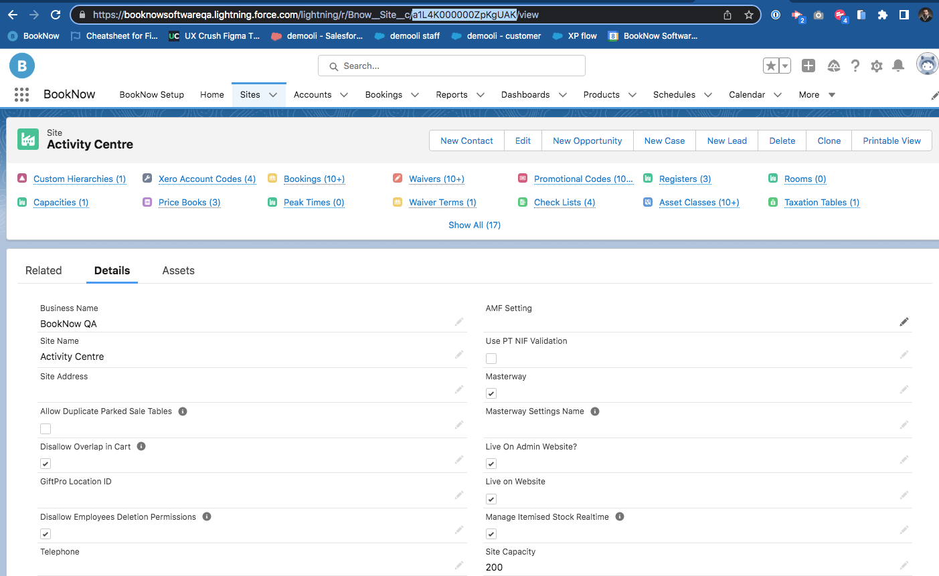The height and width of the screenshot is (576, 939).
Task: Open Salesforce Help question mark icon
Action: (855, 66)
